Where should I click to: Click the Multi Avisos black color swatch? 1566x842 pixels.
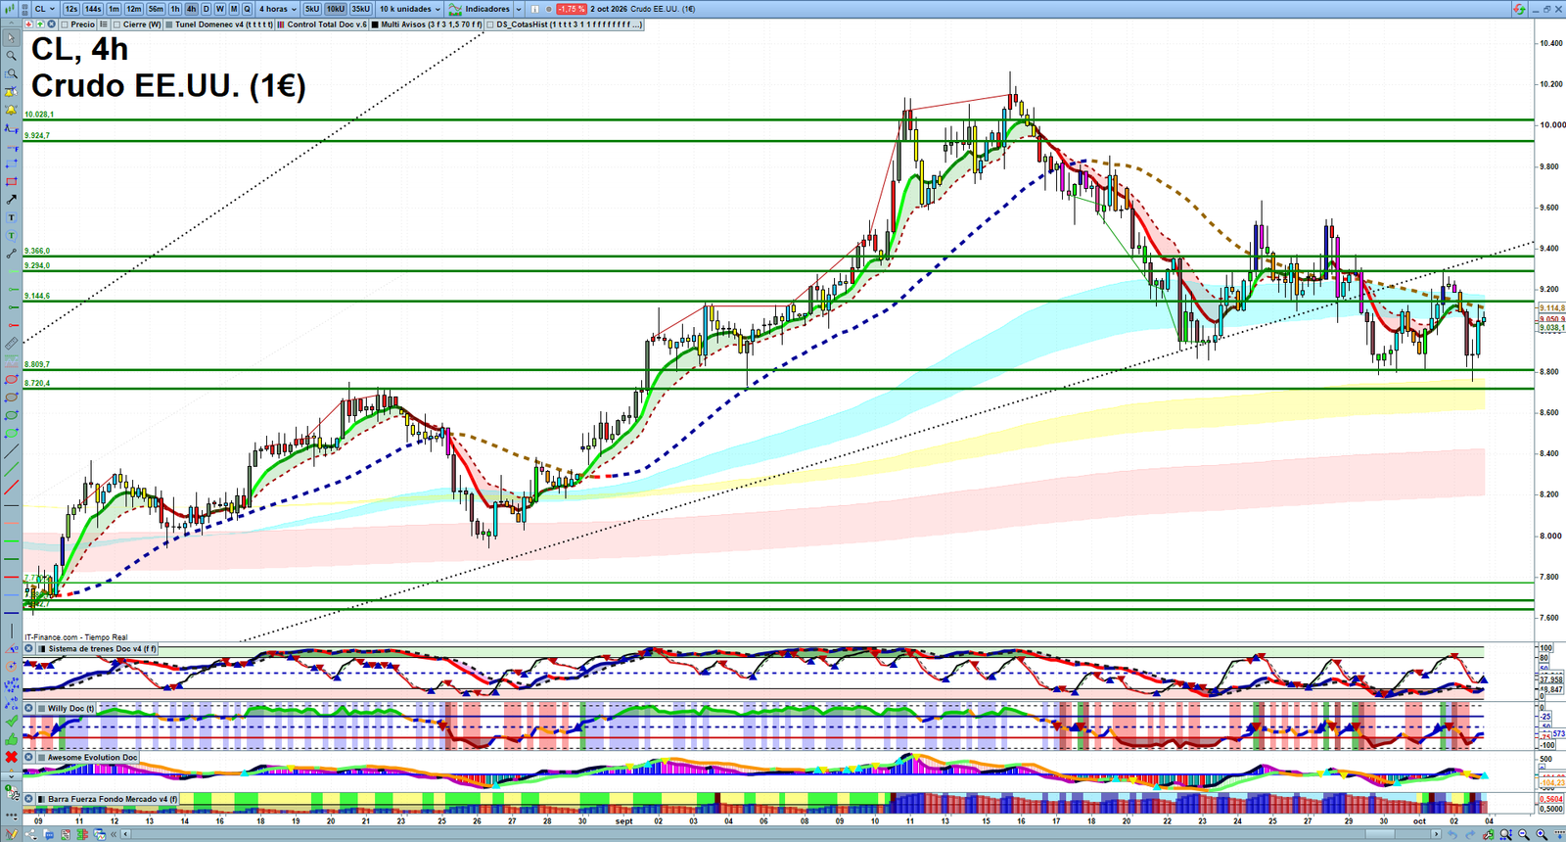coord(376,24)
